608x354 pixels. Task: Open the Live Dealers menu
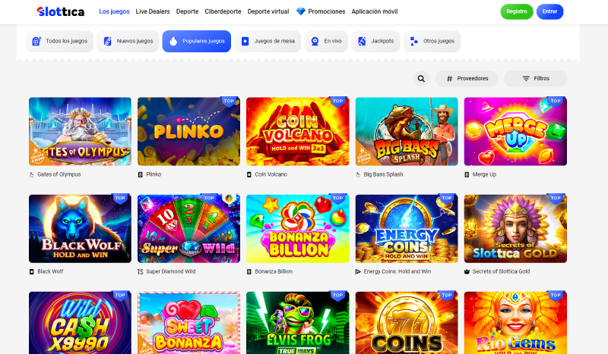coord(153,11)
